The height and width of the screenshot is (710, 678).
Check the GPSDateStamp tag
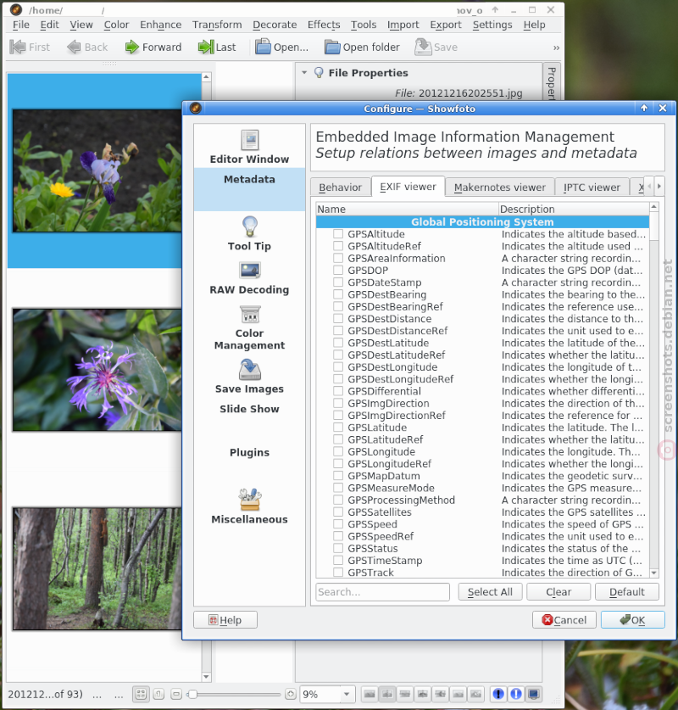click(x=338, y=282)
